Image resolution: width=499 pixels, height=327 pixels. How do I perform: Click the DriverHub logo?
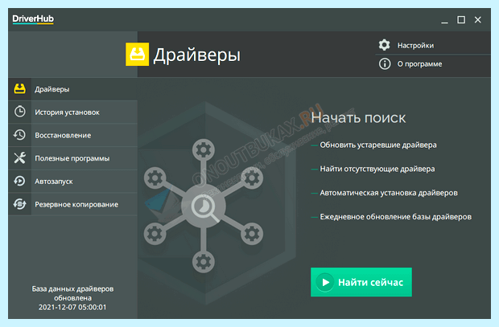tap(33, 19)
